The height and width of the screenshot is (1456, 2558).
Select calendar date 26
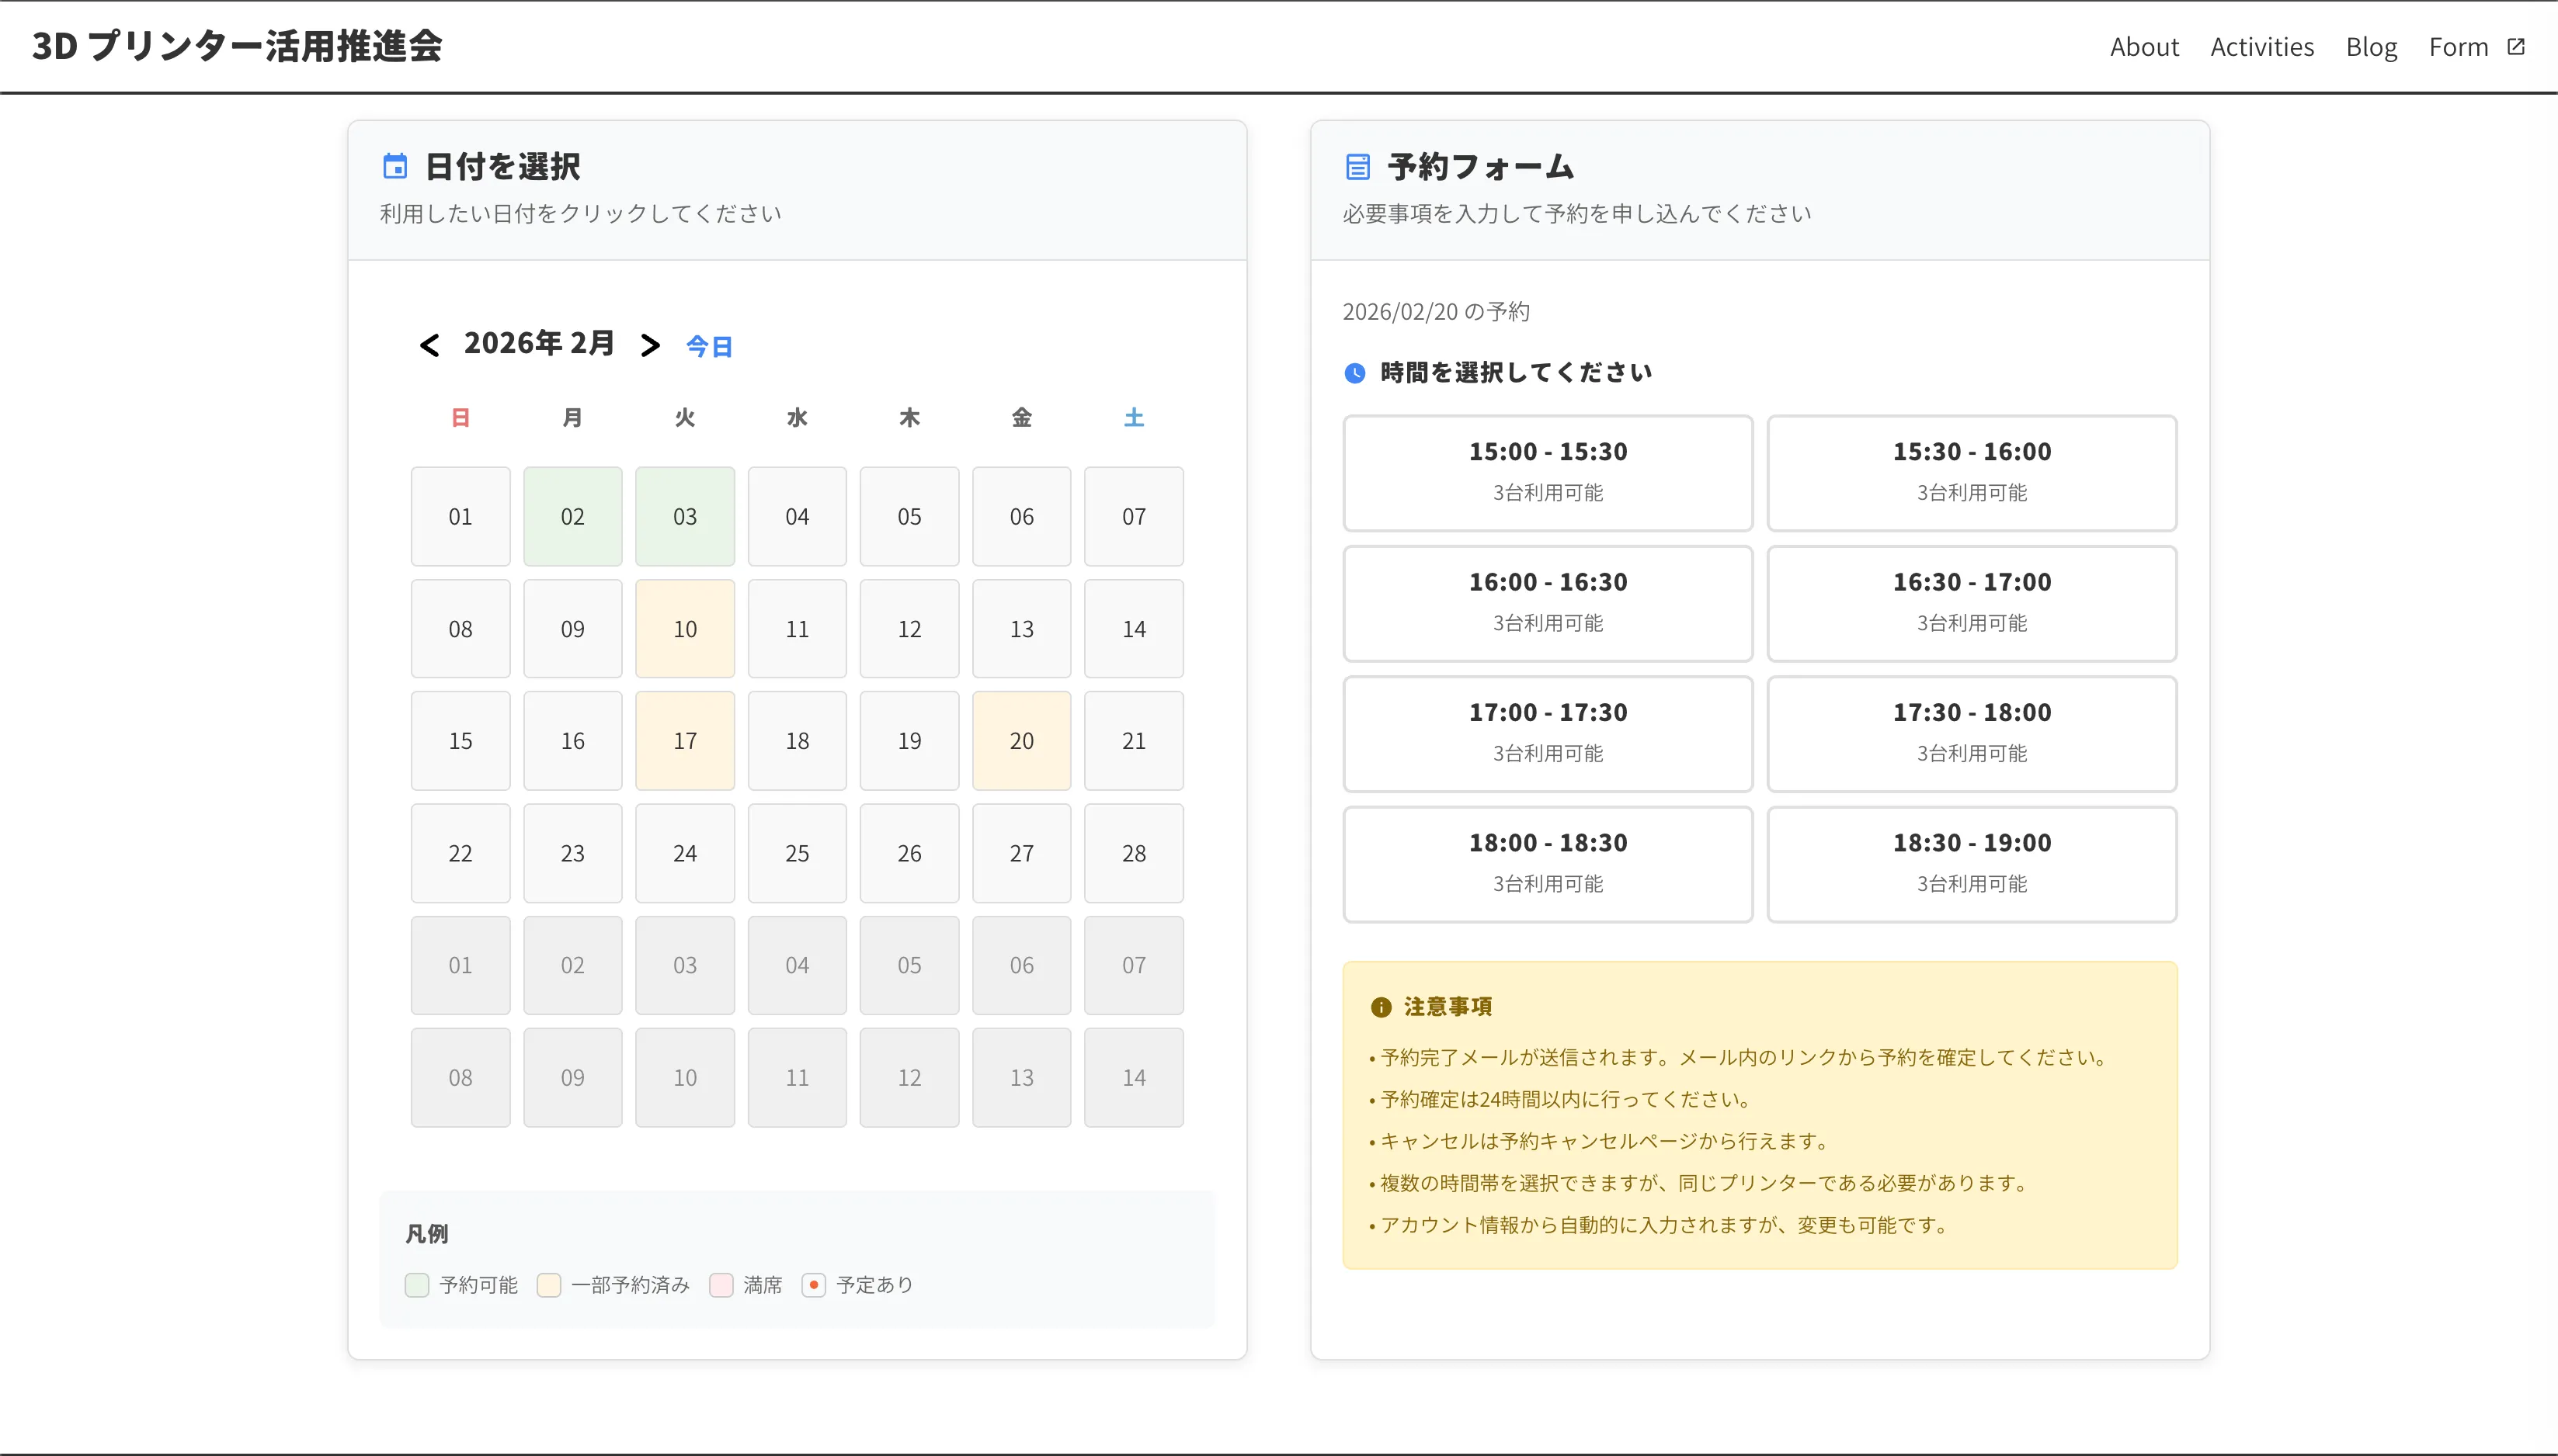click(909, 853)
